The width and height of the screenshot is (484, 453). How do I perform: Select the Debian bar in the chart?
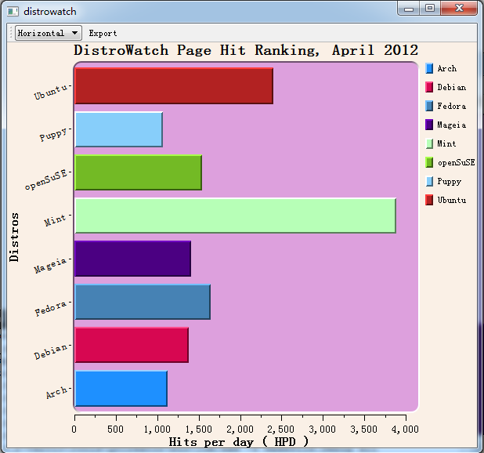132,345
